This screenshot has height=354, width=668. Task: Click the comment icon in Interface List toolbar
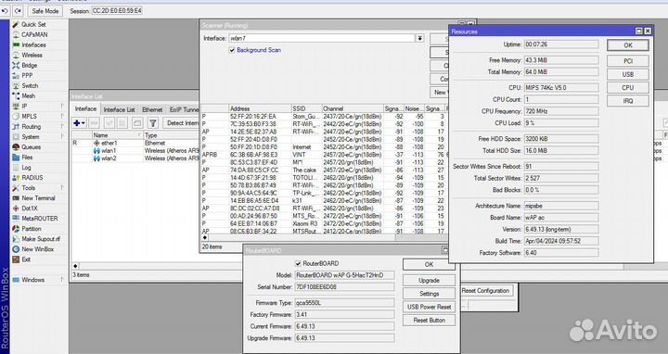coord(137,123)
